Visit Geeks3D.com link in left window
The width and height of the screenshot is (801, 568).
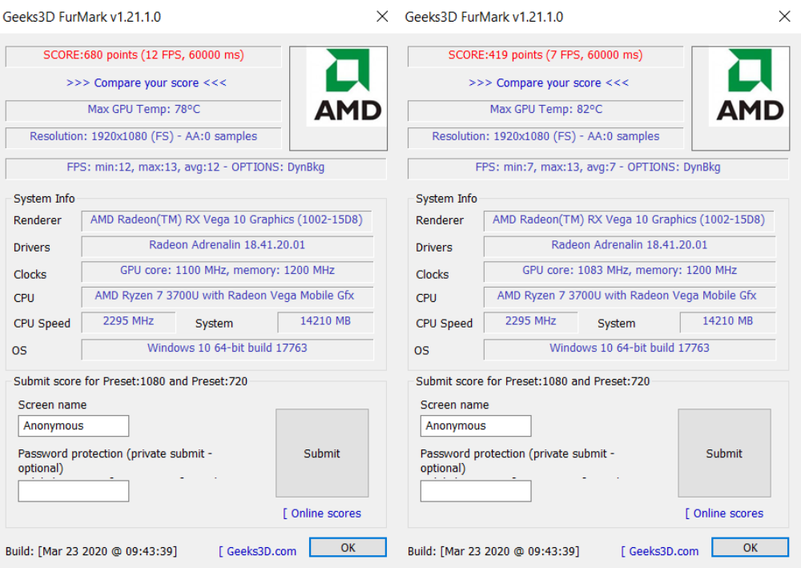258,551
